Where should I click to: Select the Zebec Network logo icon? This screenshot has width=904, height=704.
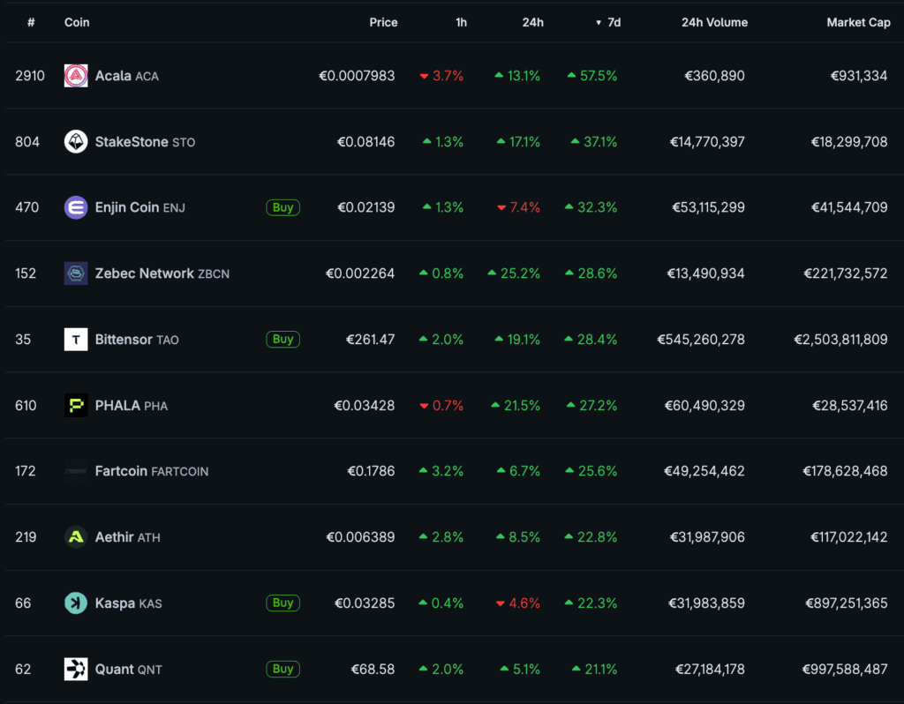[x=76, y=273]
